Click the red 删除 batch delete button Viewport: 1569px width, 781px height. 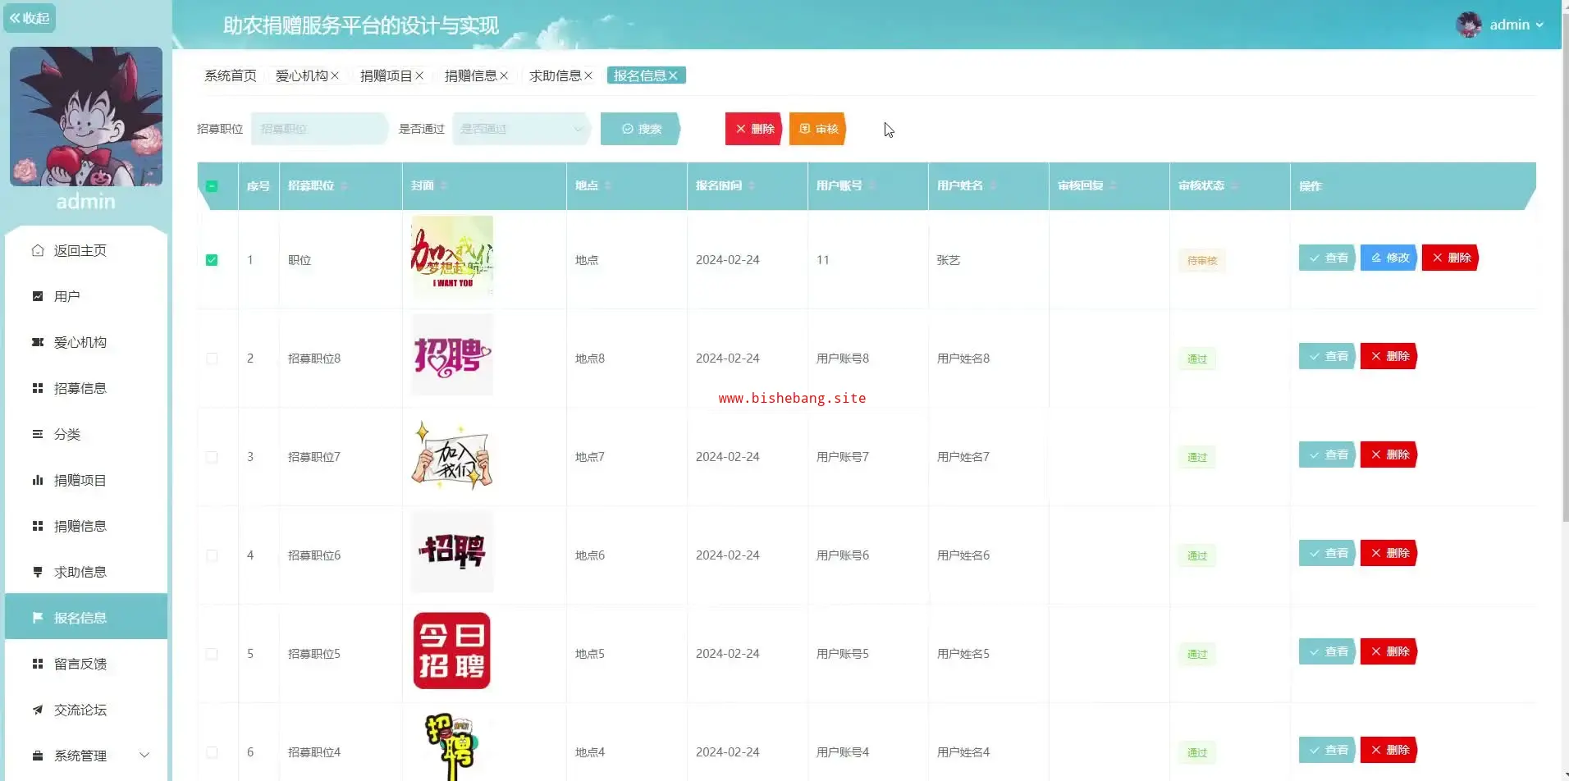[755, 129]
